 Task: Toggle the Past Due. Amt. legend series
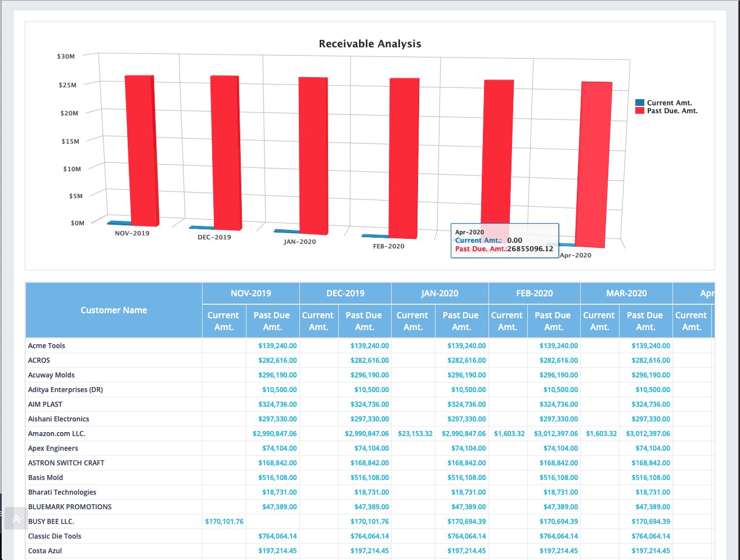(672, 111)
